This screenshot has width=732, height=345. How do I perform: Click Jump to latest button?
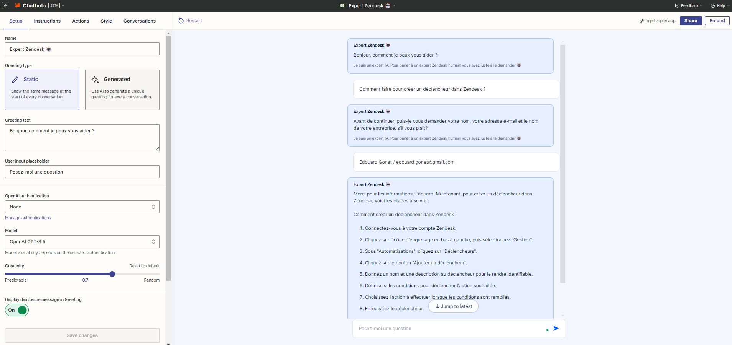(453, 306)
